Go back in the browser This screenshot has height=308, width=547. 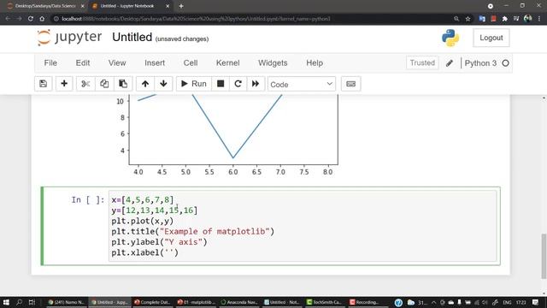click(x=8, y=19)
